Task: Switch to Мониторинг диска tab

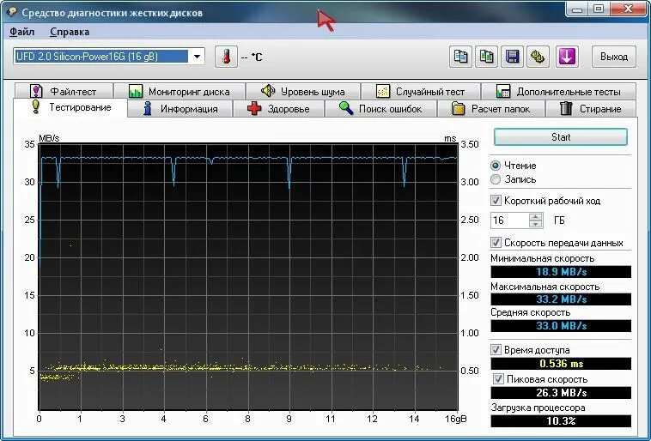Action: point(179,91)
